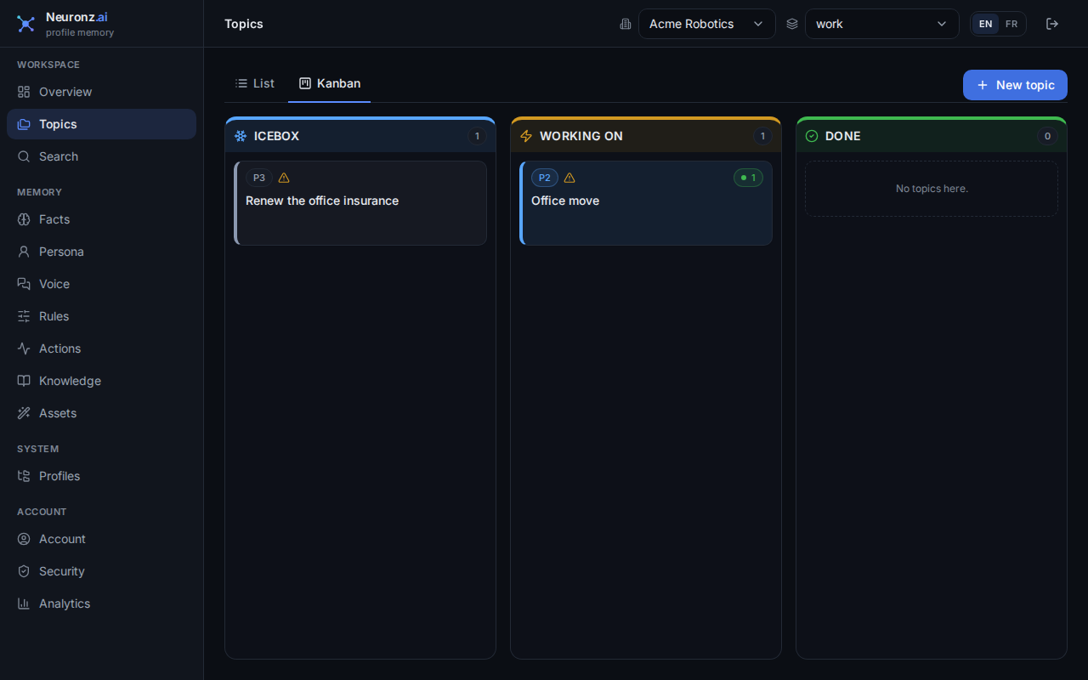Image resolution: width=1088 pixels, height=680 pixels.
Task: Open the Account settings page
Action: point(101,539)
